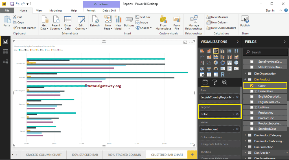Check the ProductLine field

point(252,118)
